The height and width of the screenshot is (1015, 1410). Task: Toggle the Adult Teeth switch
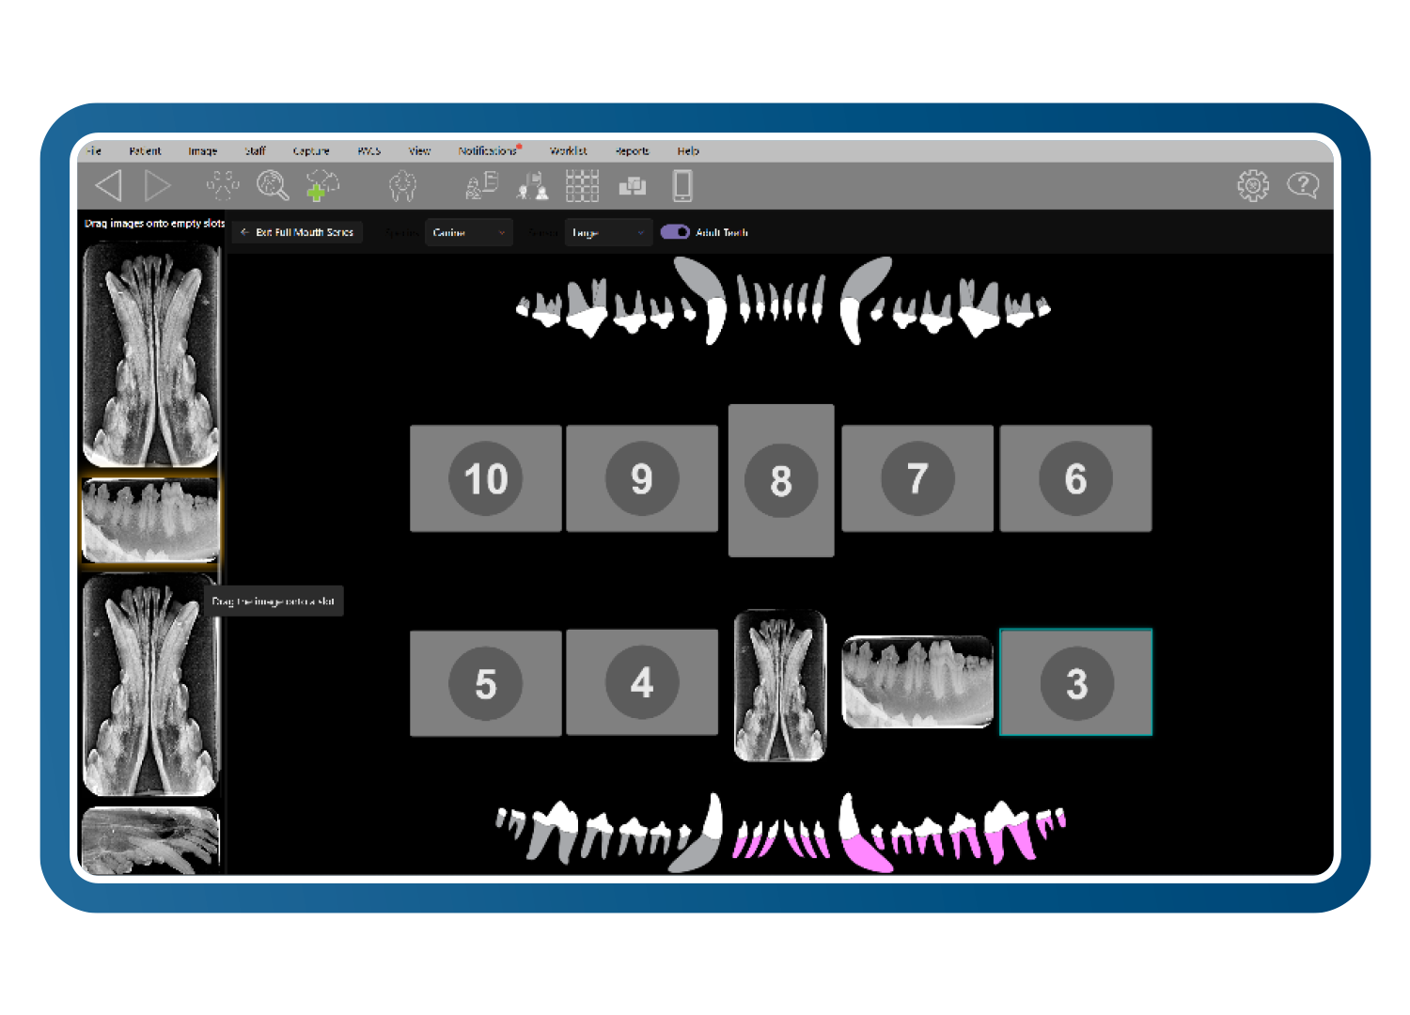pyautogui.click(x=675, y=232)
